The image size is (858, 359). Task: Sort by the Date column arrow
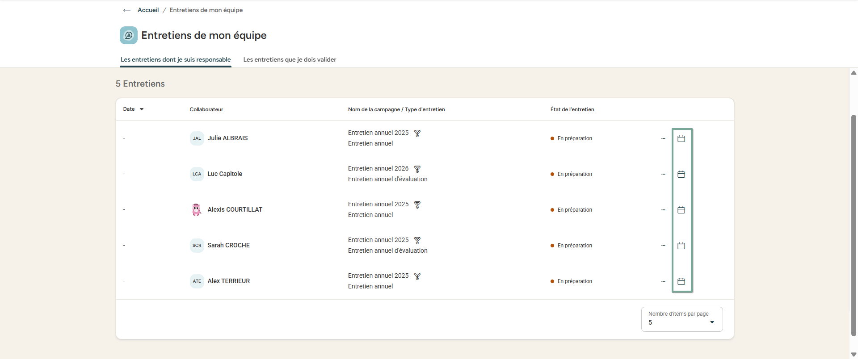pyautogui.click(x=142, y=109)
